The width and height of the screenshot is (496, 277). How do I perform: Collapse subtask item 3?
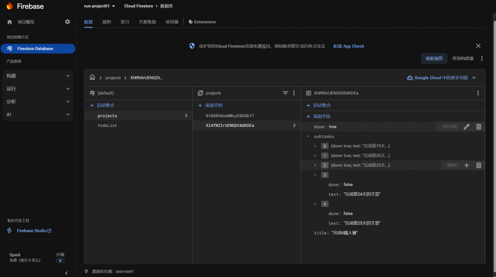pyautogui.click(x=315, y=175)
